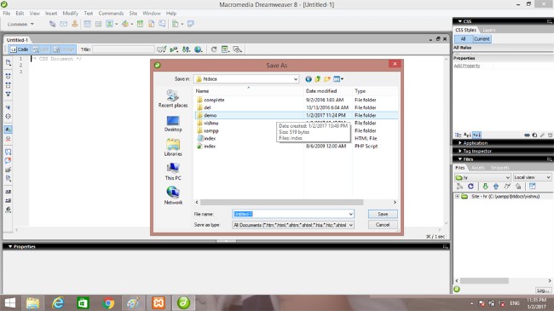Screen dimensions: 554x311
Task: Click the Preview in Browser globe icon
Action: click(x=199, y=49)
